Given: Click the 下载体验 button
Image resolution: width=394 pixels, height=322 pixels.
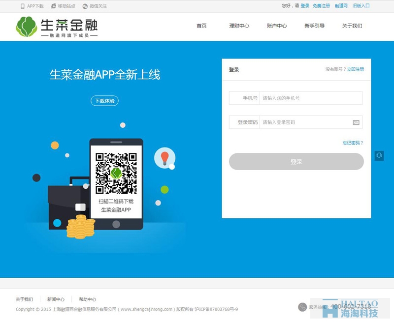Looking at the screenshot, I should [x=104, y=101].
